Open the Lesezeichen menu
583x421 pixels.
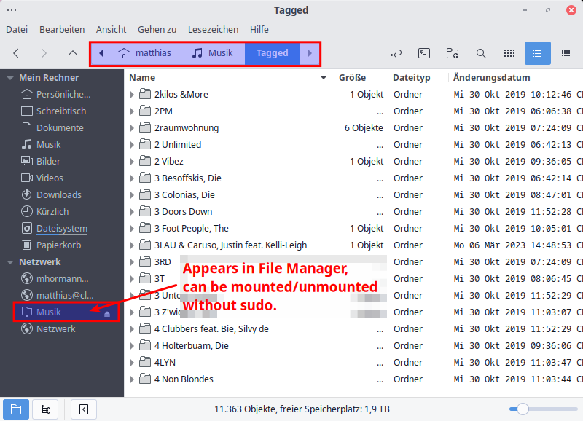click(x=213, y=29)
